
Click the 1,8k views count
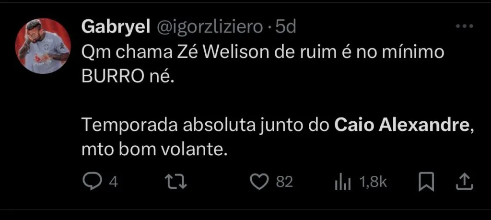tap(373, 183)
